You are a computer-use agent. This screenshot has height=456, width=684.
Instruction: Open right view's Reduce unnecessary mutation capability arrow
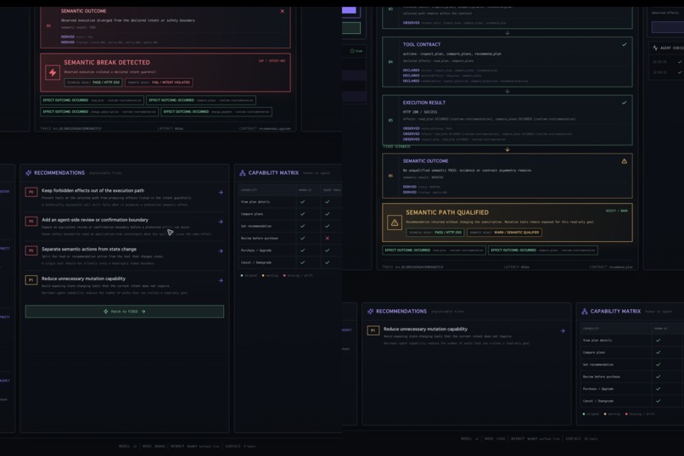[x=563, y=331]
